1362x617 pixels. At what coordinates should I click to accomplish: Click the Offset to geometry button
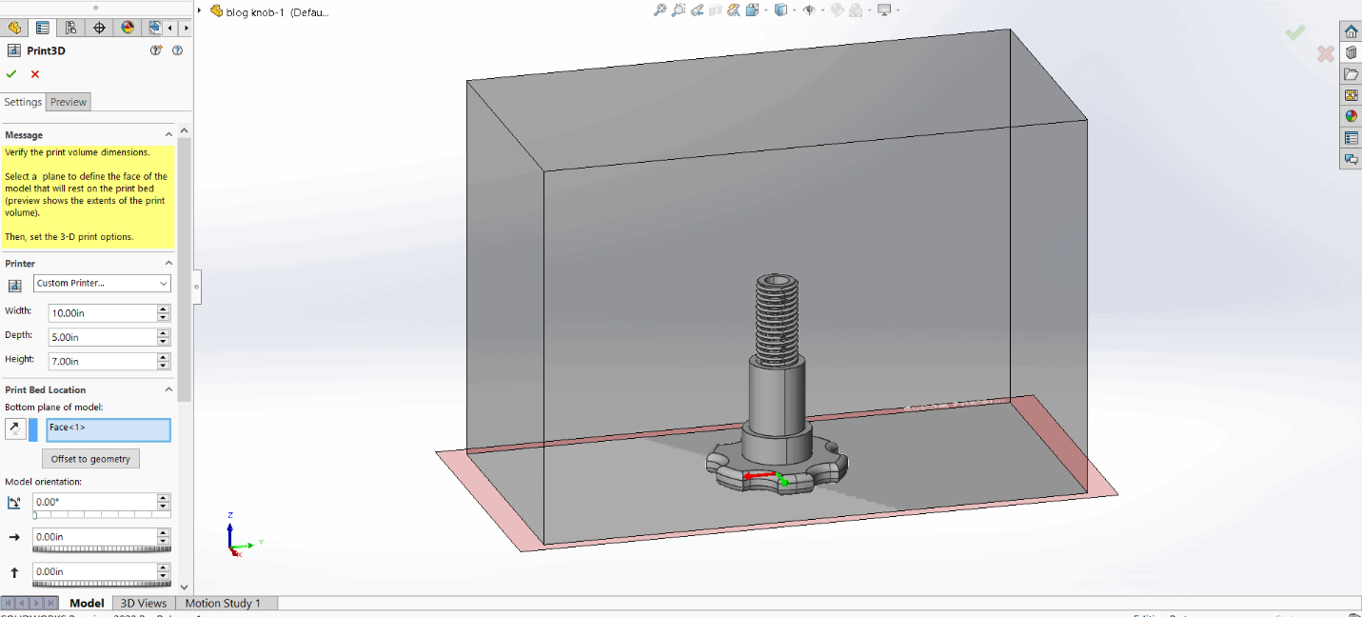[90, 459]
